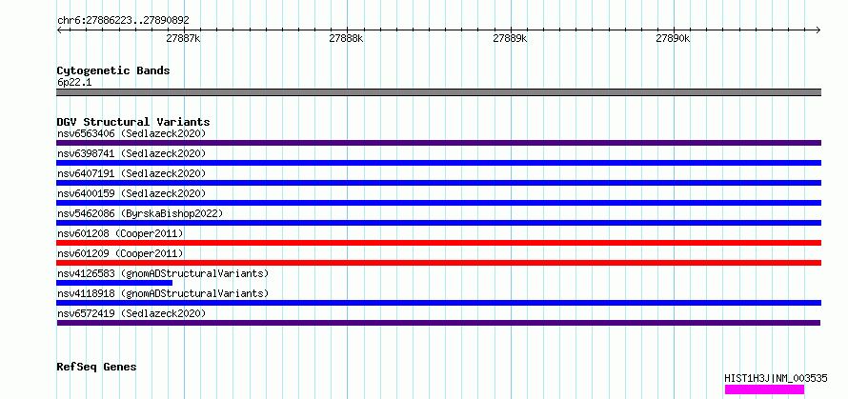Open the nsv601208 (Cooper2011) label
This screenshot has width=848, height=399.
pos(120,233)
